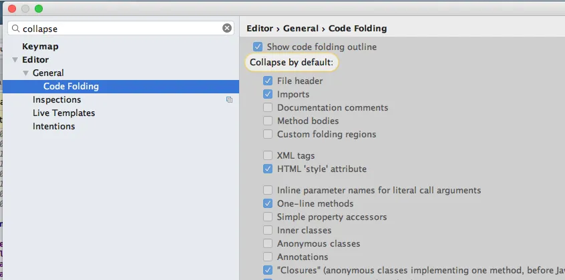Select Keymap in settings tree

pos(40,47)
